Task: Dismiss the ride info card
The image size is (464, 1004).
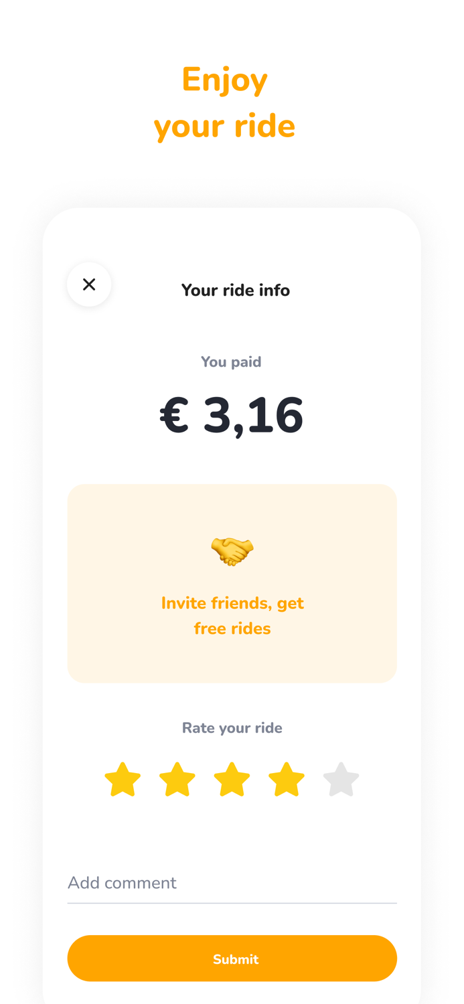Action: point(89,284)
